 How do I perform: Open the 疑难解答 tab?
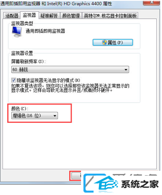[x=49, y=16]
